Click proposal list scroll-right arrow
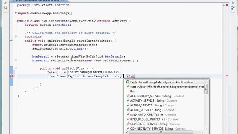238x134 pixels. point(202,133)
